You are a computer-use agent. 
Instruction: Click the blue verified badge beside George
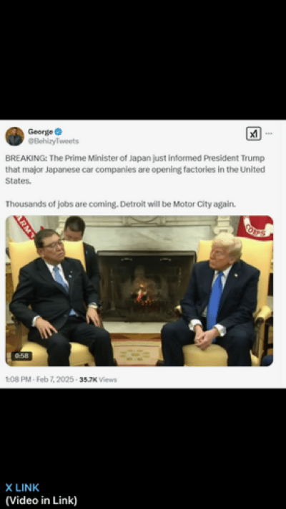tap(59, 132)
